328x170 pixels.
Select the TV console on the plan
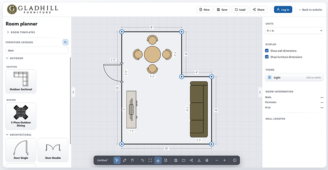pos(132,109)
